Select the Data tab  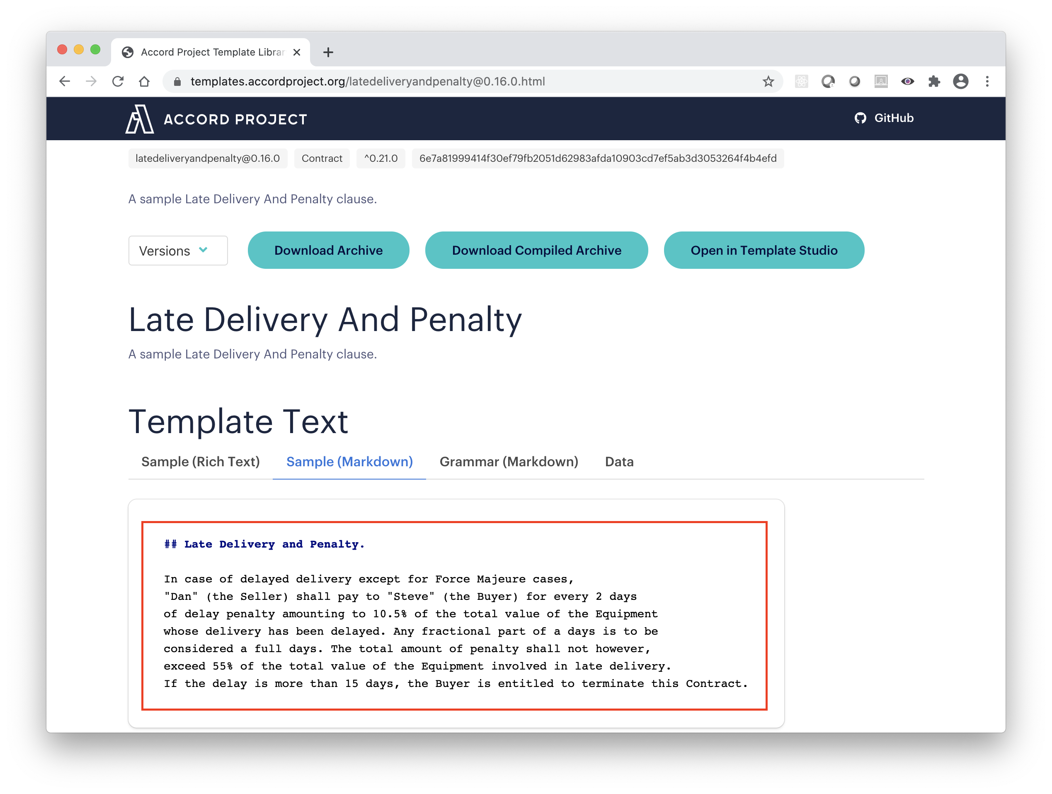click(x=619, y=461)
